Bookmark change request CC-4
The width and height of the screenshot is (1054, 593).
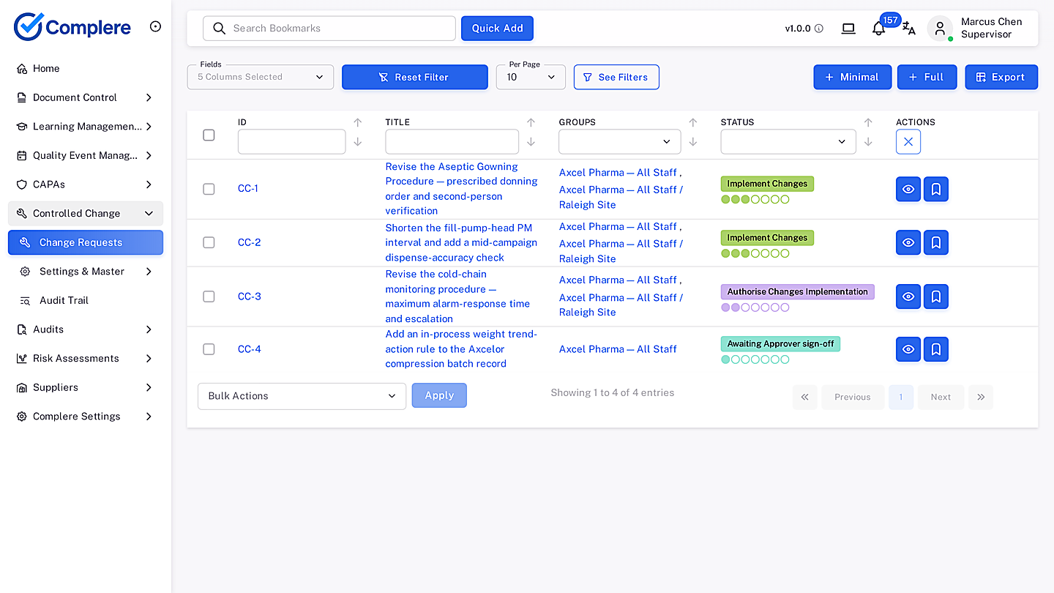point(936,349)
